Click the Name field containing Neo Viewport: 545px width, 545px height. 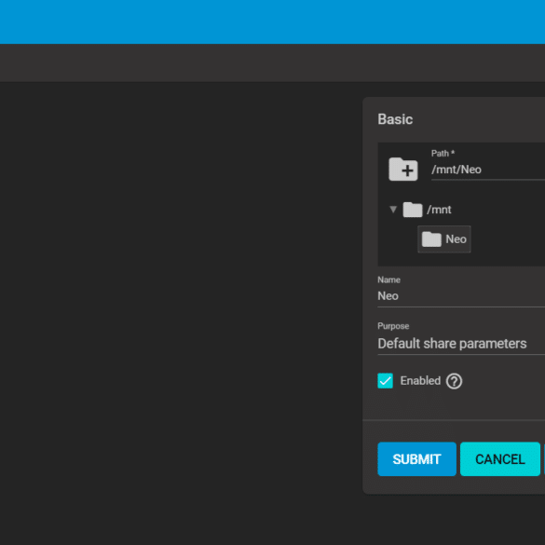click(x=461, y=295)
